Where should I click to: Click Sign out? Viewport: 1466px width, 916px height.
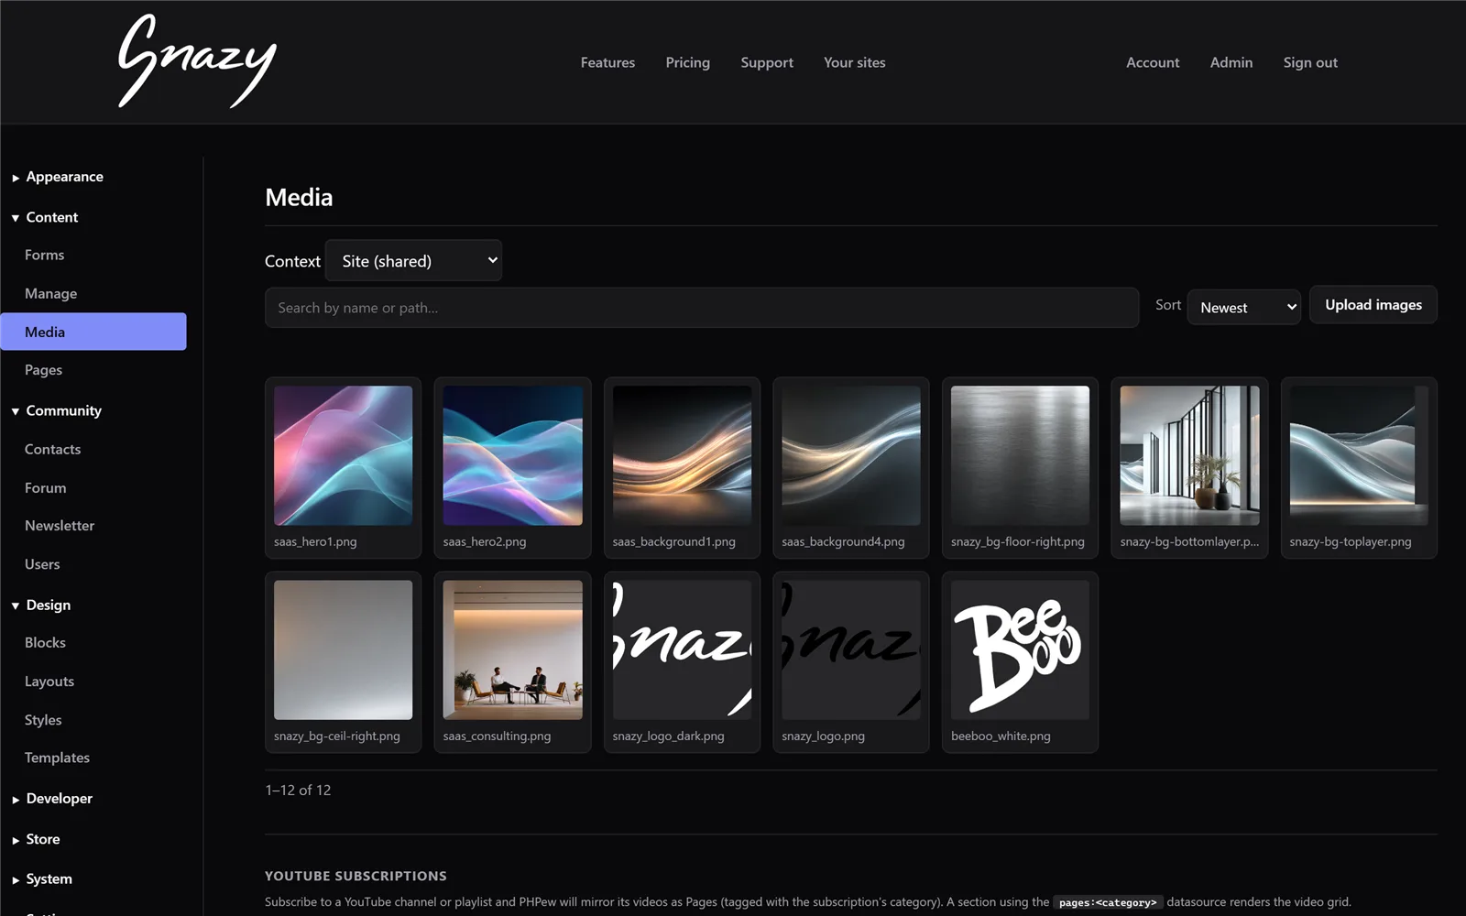[x=1310, y=62]
